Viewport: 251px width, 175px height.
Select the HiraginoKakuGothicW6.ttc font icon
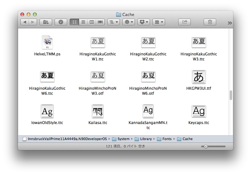(x=47, y=77)
